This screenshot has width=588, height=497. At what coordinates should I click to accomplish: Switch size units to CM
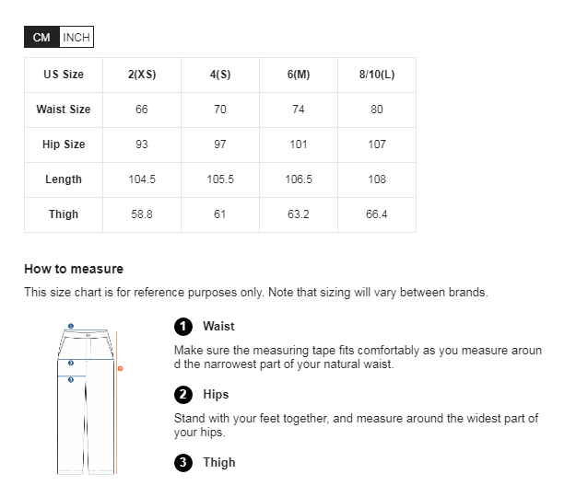click(41, 37)
